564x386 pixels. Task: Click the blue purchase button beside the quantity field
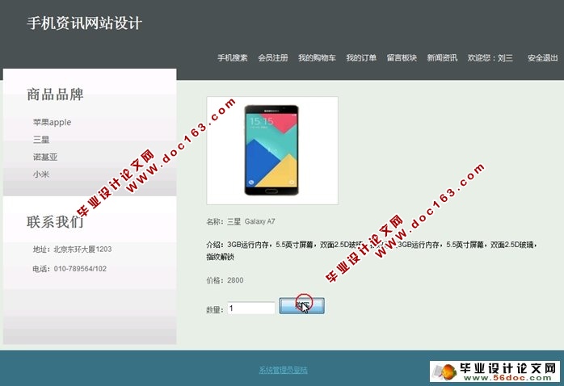[x=301, y=306]
